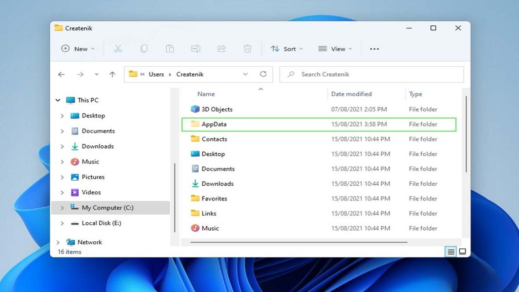Image resolution: width=519 pixels, height=292 pixels.
Task: Select the Rename icon
Action: point(196,49)
